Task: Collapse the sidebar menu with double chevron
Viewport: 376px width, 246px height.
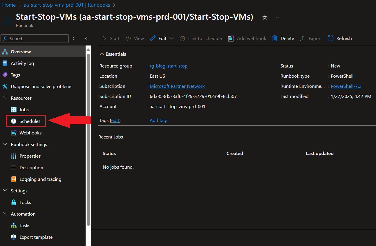Action: [x=85, y=39]
